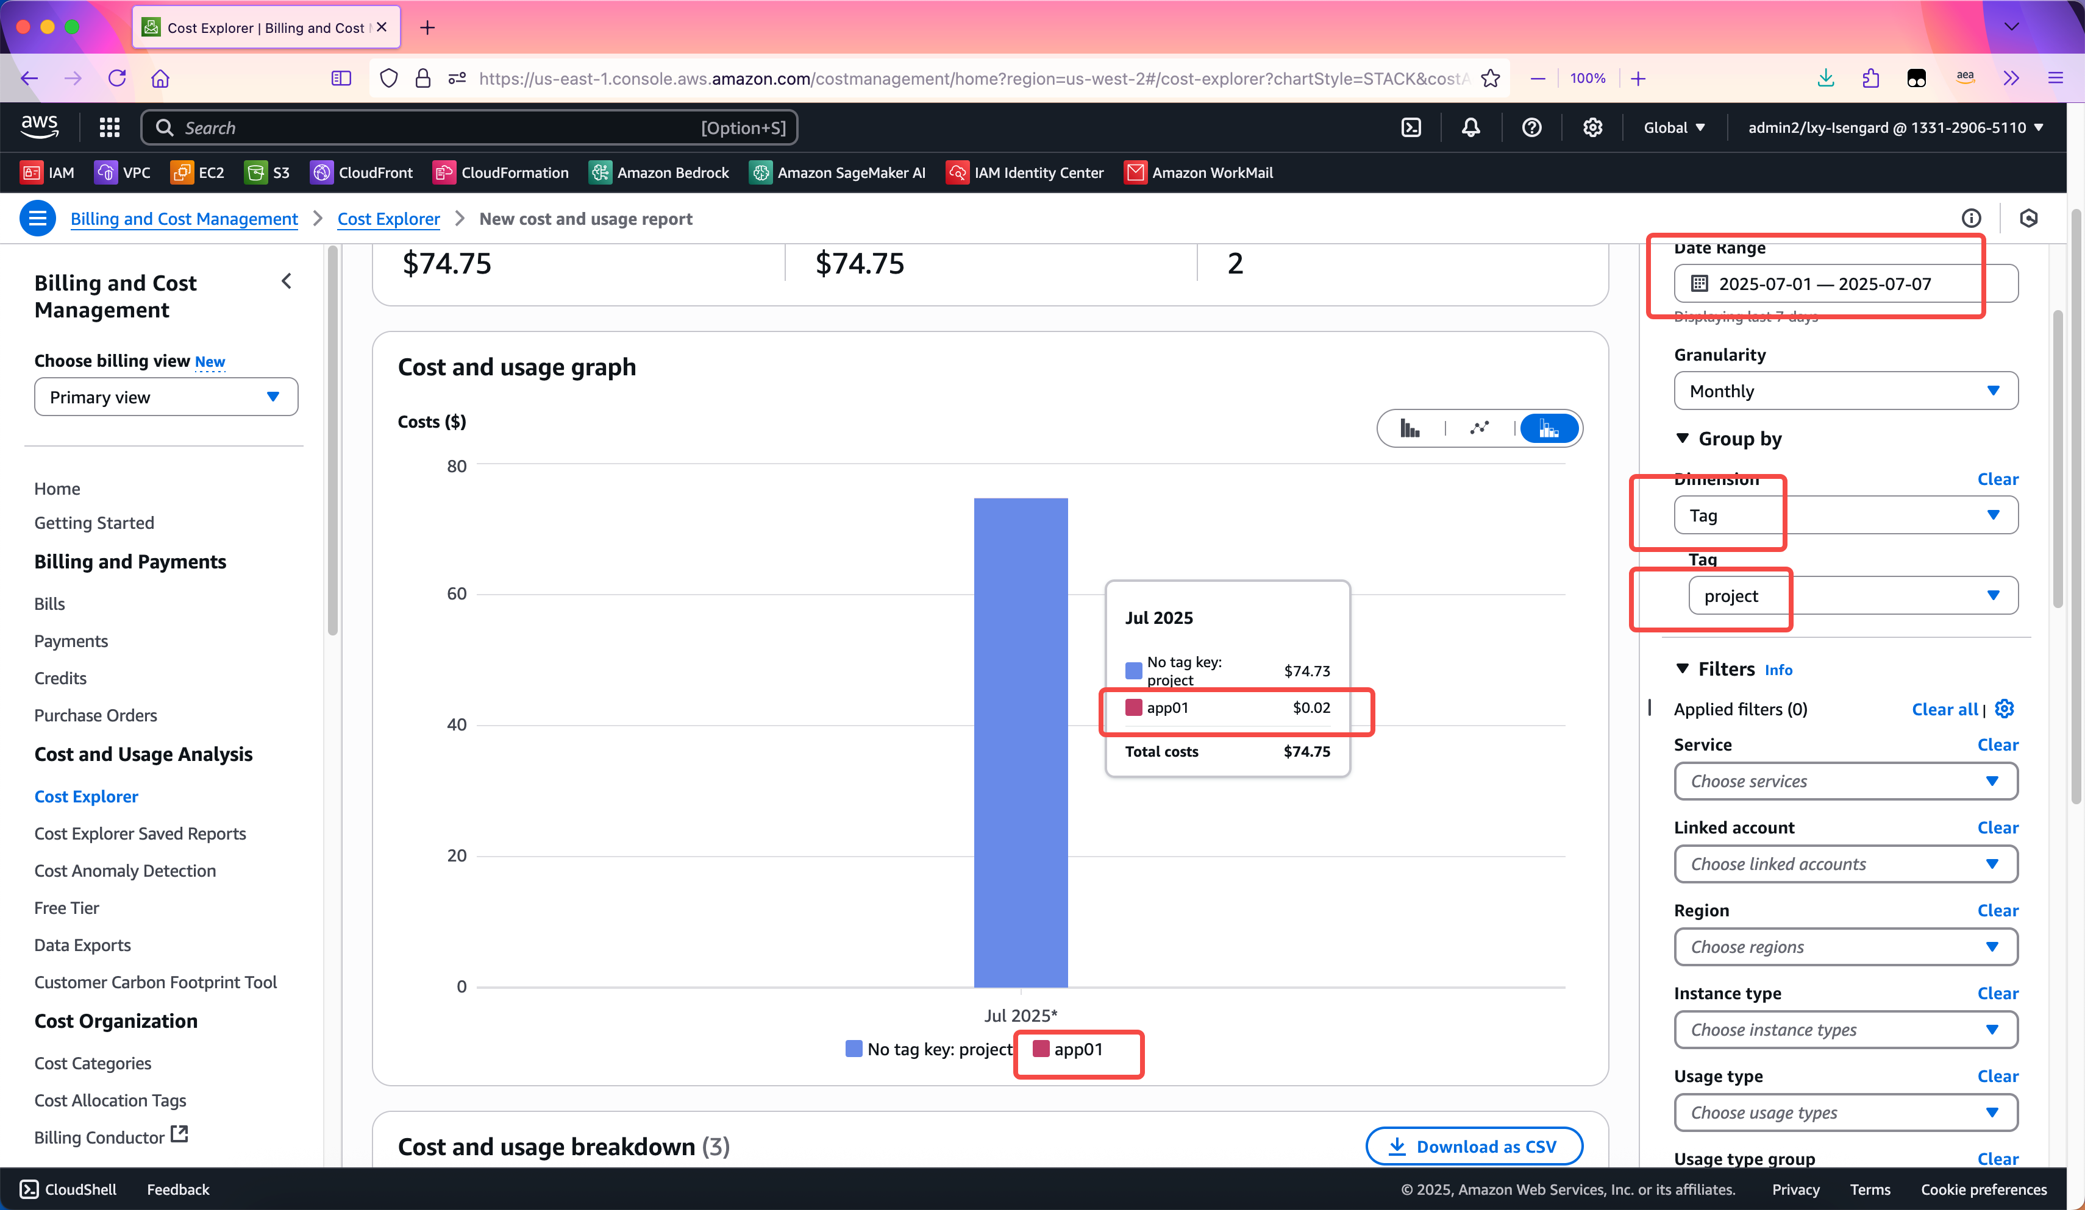Click the app01 legend color swatch

(x=1041, y=1049)
